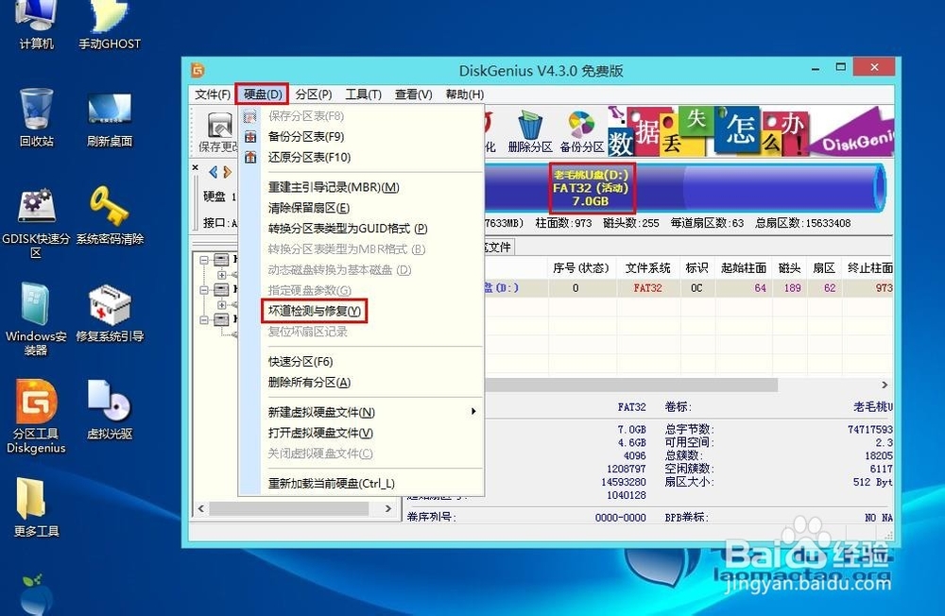945x616 pixels.
Task: Click the 扇区 column header
Action: [824, 267]
